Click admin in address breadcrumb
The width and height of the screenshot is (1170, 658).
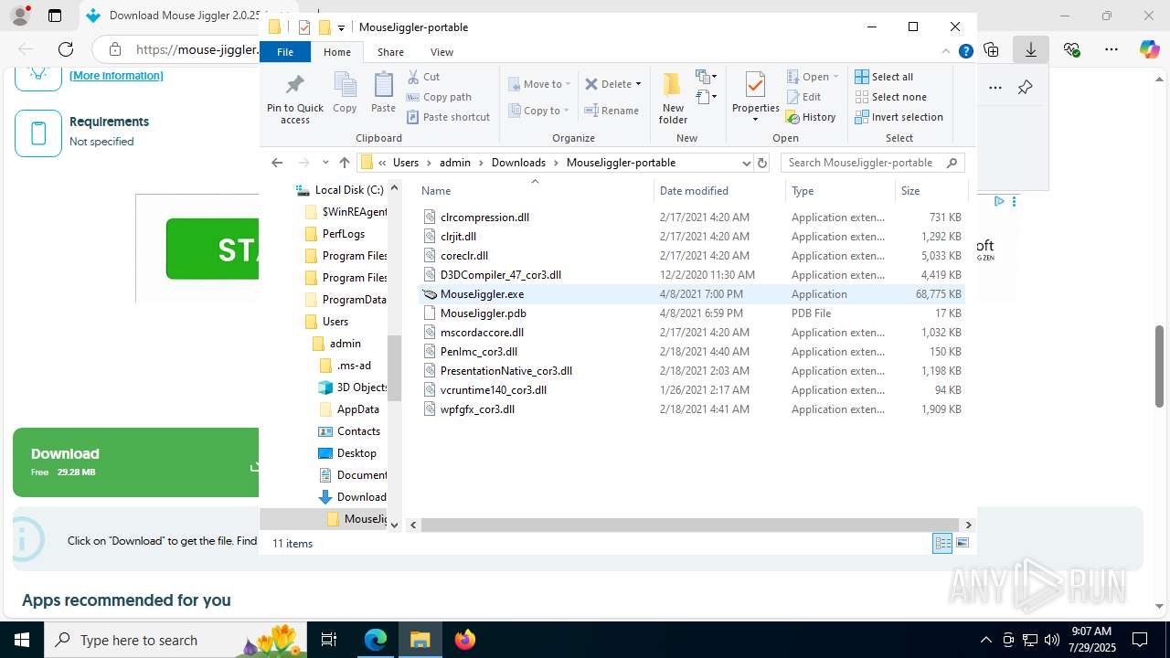pos(455,163)
